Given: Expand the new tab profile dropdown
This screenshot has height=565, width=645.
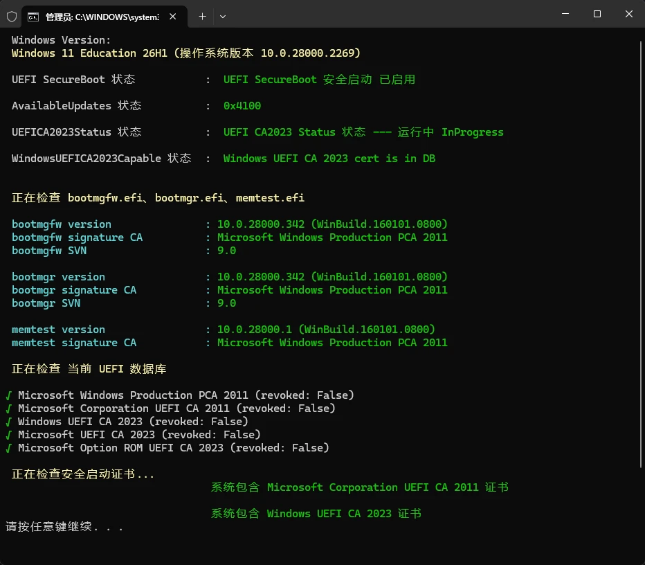Looking at the screenshot, I should tap(223, 17).
